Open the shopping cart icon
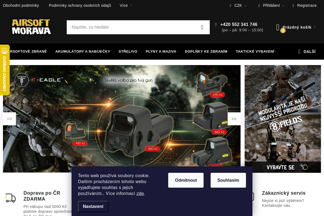 tap(278, 27)
